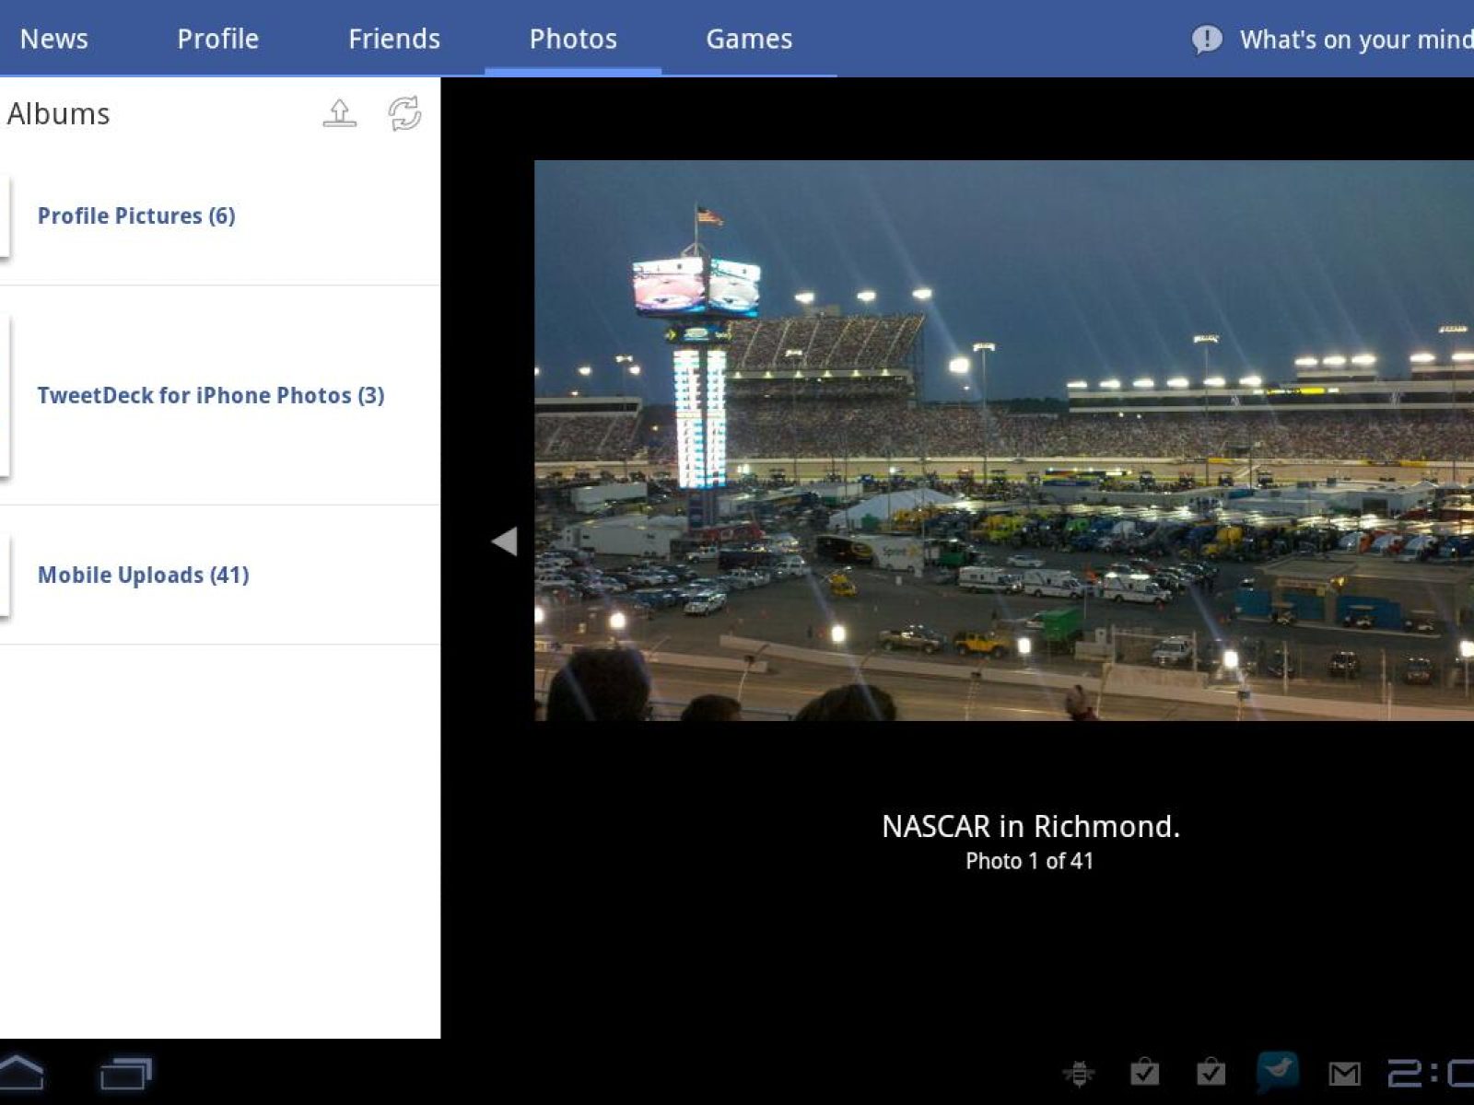1474x1105 pixels.
Task: Select the Mobile Uploads (41) album
Action: pyautogui.click(x=144, y=575)
